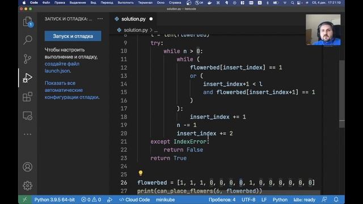
Task: Open the Файл menu
Action: click(46, 3)
